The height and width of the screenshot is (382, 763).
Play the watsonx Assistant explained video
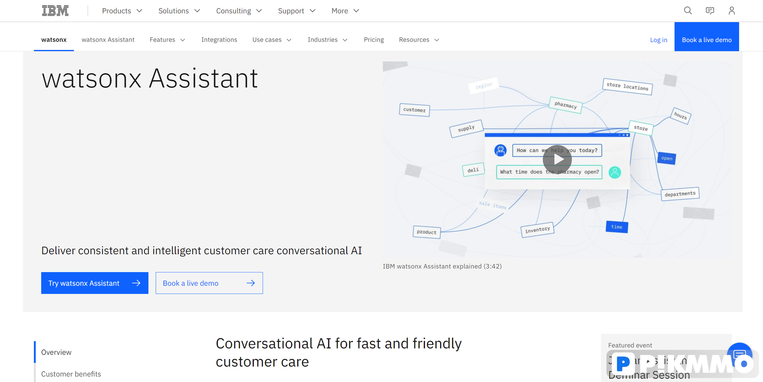(x=557, y=159)
